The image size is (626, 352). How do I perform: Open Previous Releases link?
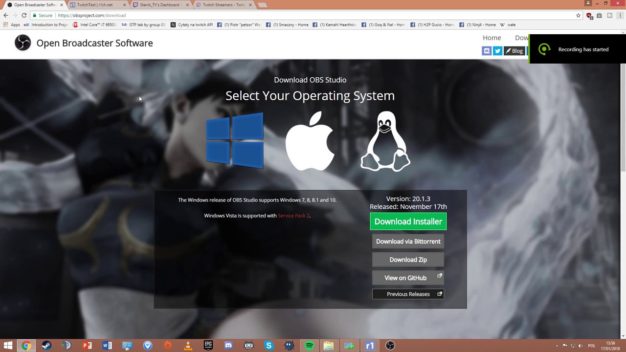click(408, 294)
